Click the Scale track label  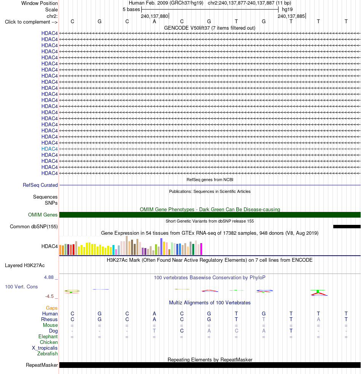pyautogui.click(x=51, y=10)
